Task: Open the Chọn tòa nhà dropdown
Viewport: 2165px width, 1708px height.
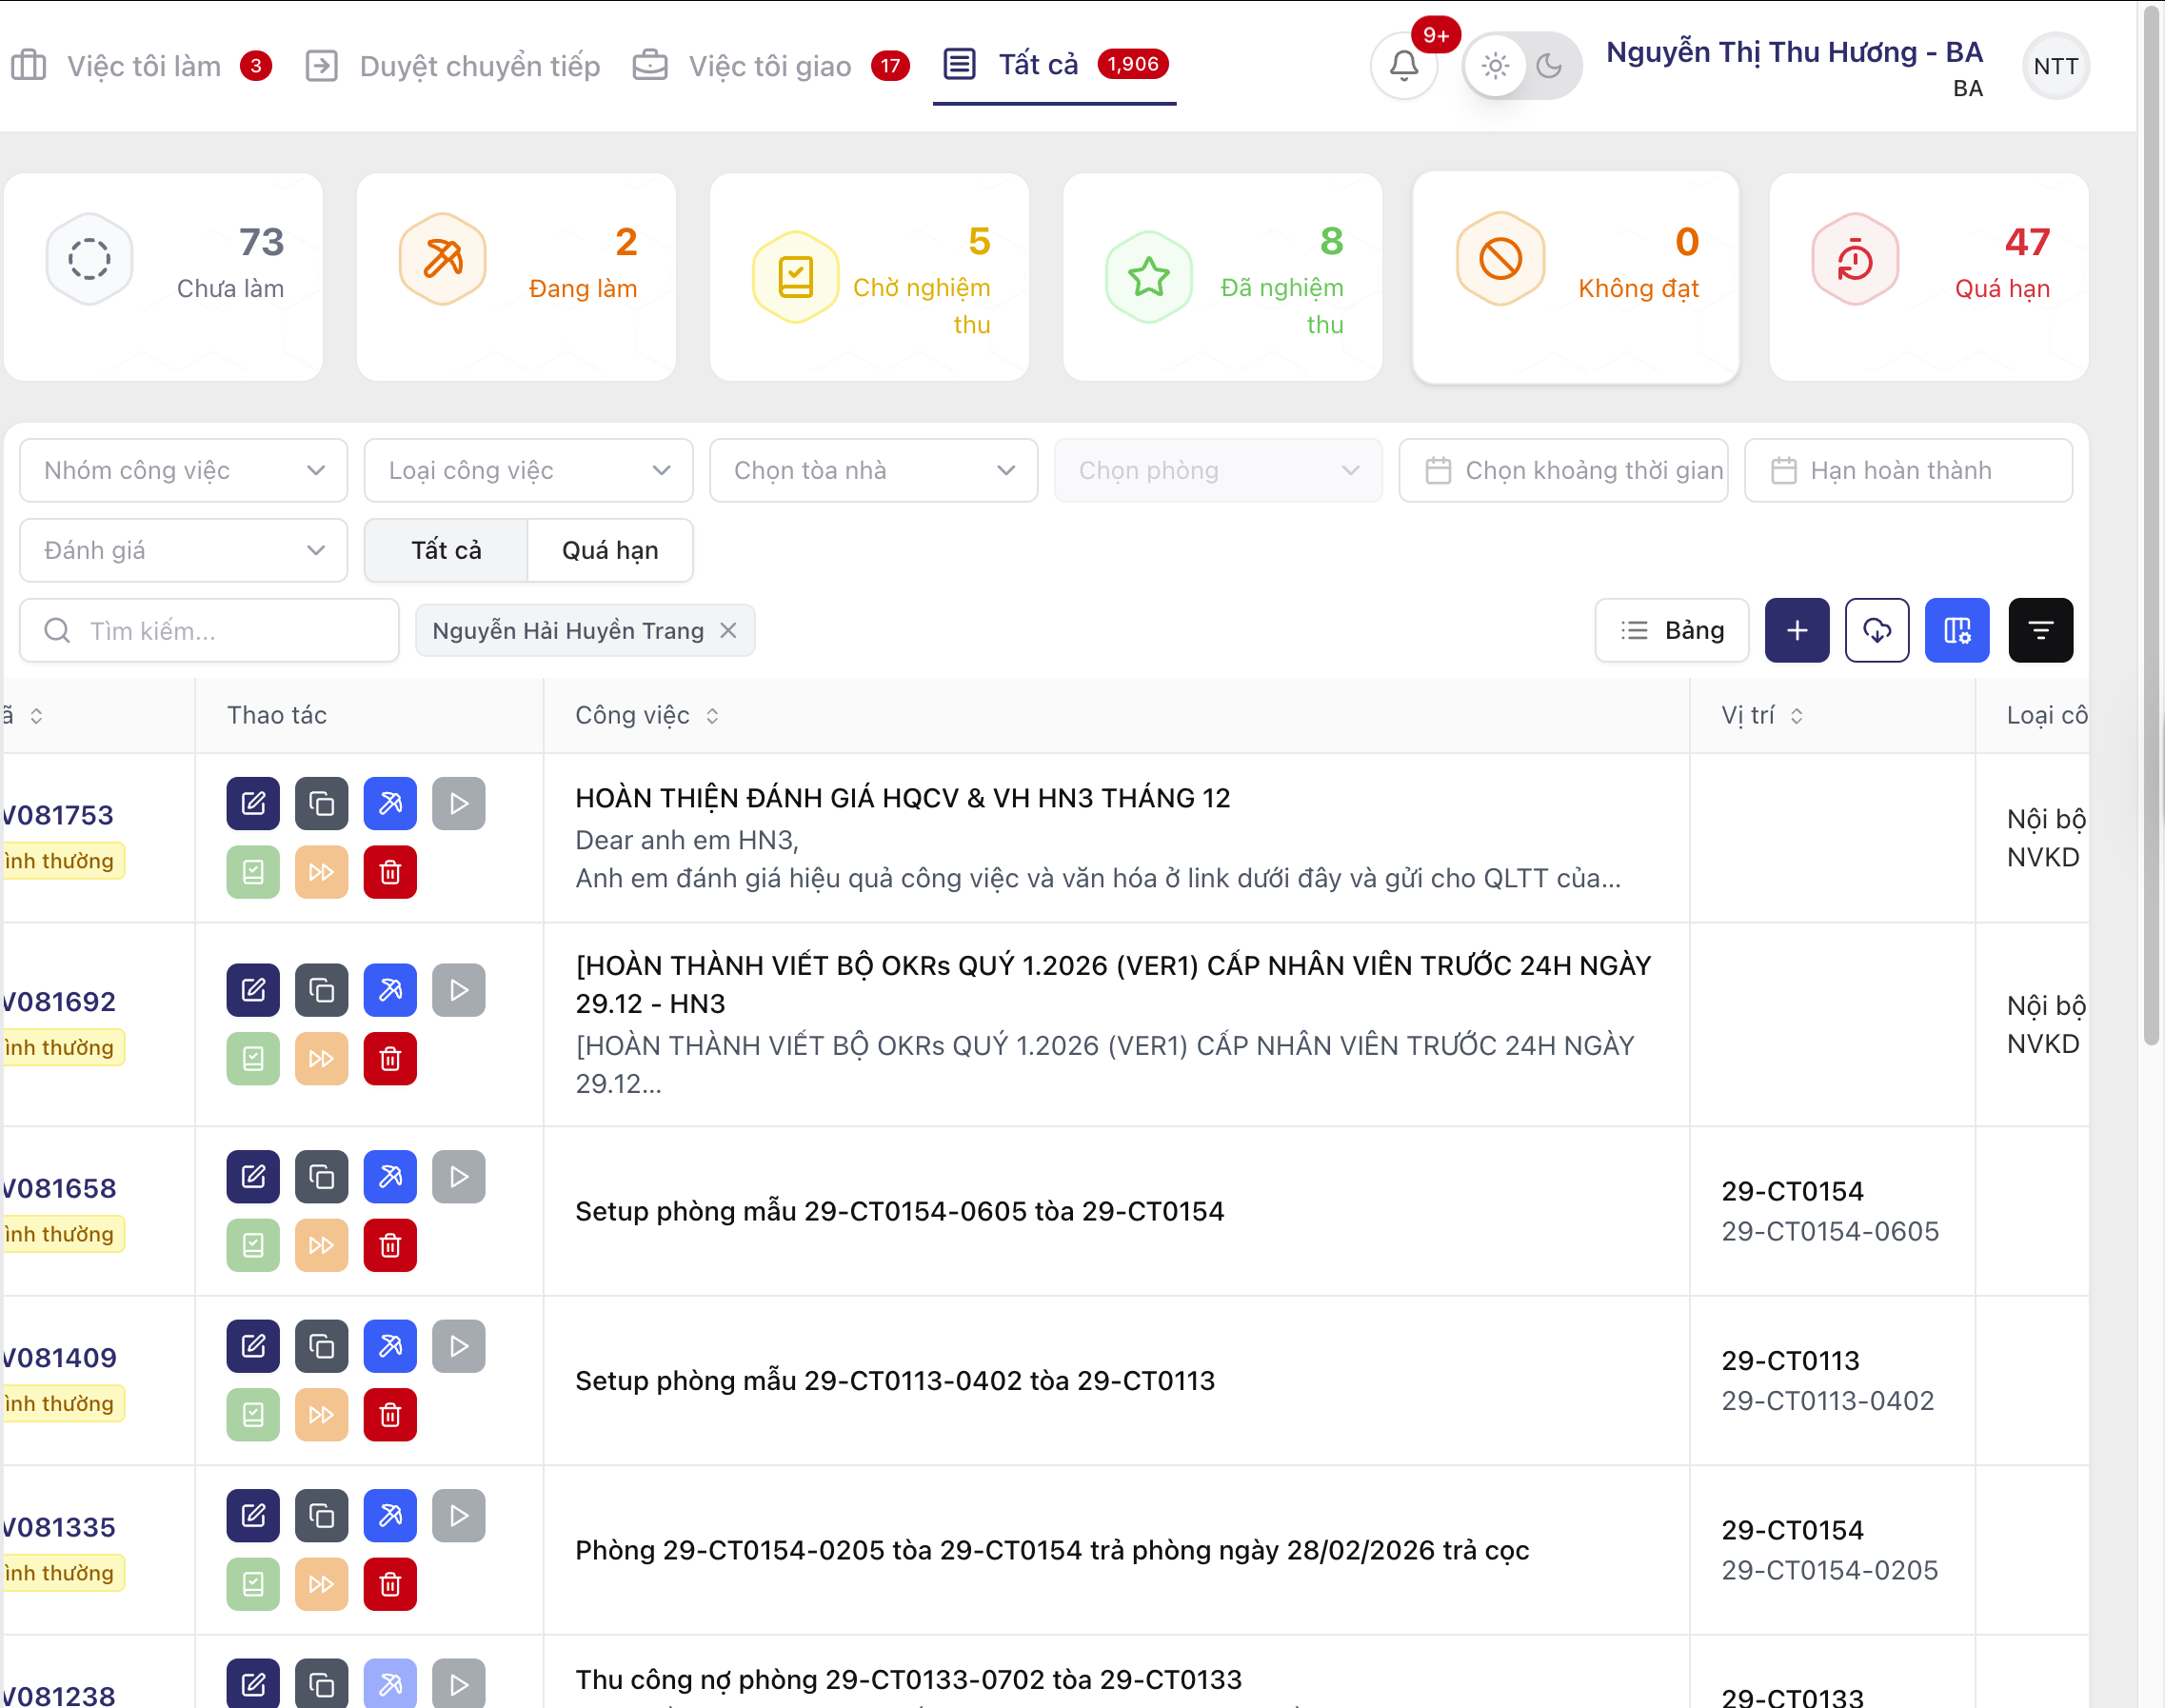Action: pos(873,470)
